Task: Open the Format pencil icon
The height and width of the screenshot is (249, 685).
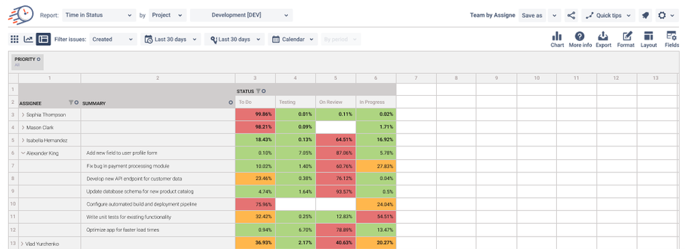Action: click(x=627, y=36)
